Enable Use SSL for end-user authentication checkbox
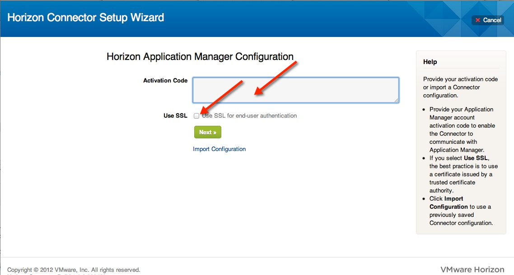The width and height of the screenshot is (514, 275). 196,116
